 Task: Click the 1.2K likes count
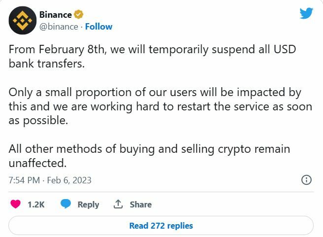pos(36,204)
